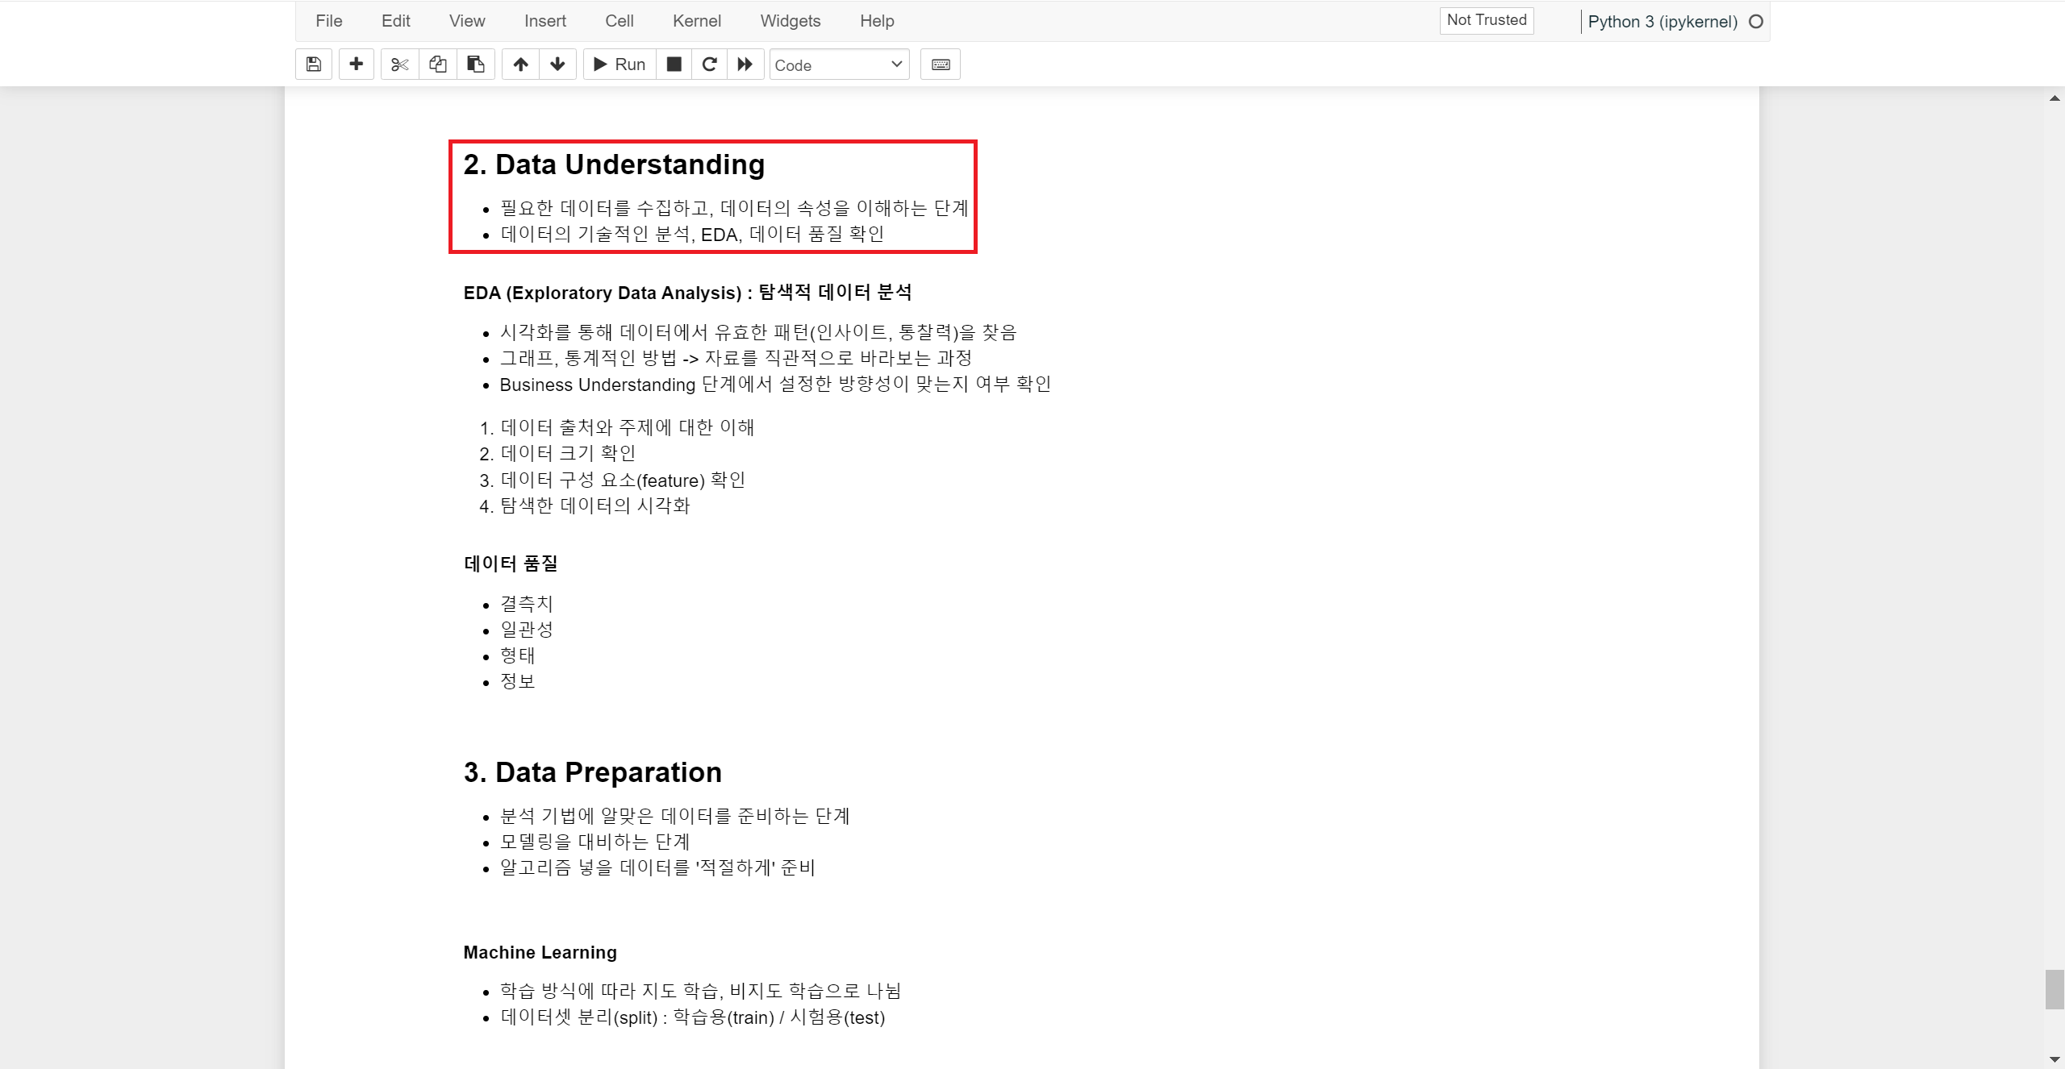Move selected cell down arrow

[557, 64]
